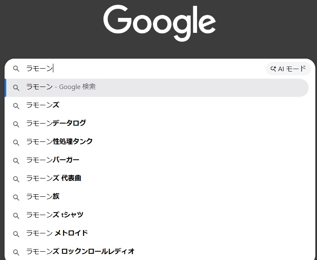Click the magnifier icon beside ラモーン族

tap(16, 197)
